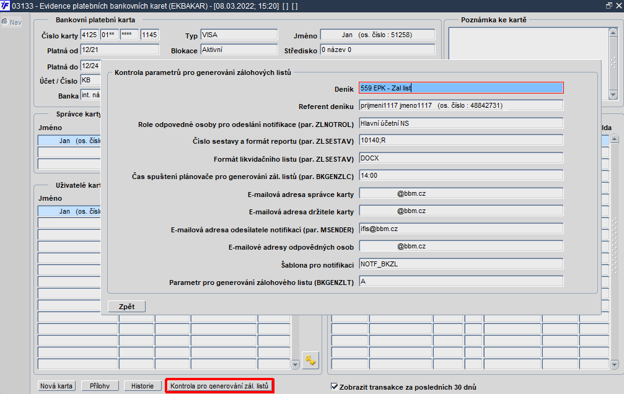This screenshot has height=394, width=624.
Task: Click E-mailové adresy odpovědných osob field
Action: pyautogui.click(x=461, y=247)
